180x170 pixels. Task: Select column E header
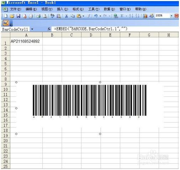(x=110, y=35)
